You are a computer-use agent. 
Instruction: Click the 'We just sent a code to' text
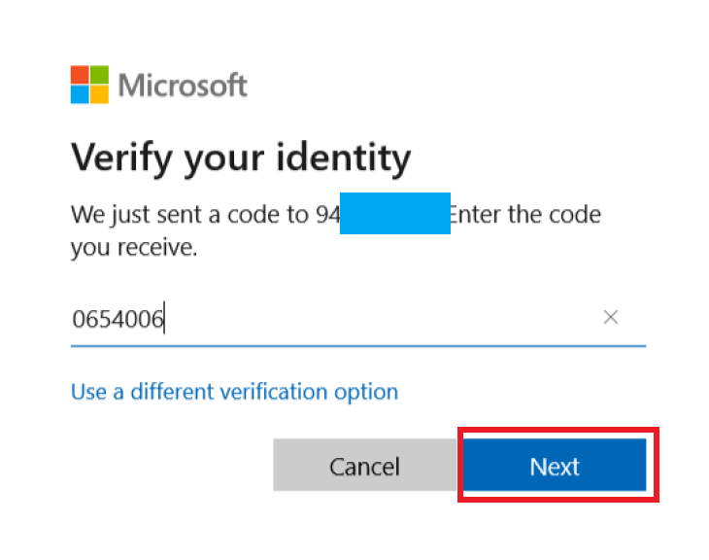pyautogui.click(x=190, y=214)
